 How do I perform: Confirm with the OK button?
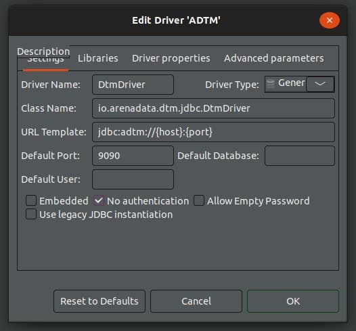293,301
